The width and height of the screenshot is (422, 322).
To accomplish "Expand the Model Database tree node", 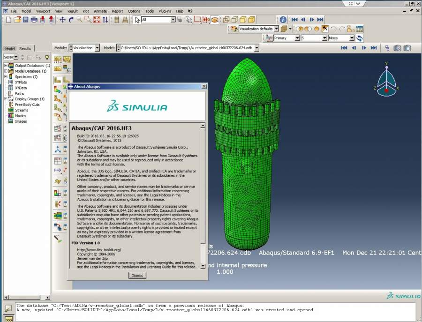I will [x=6, y=71].
